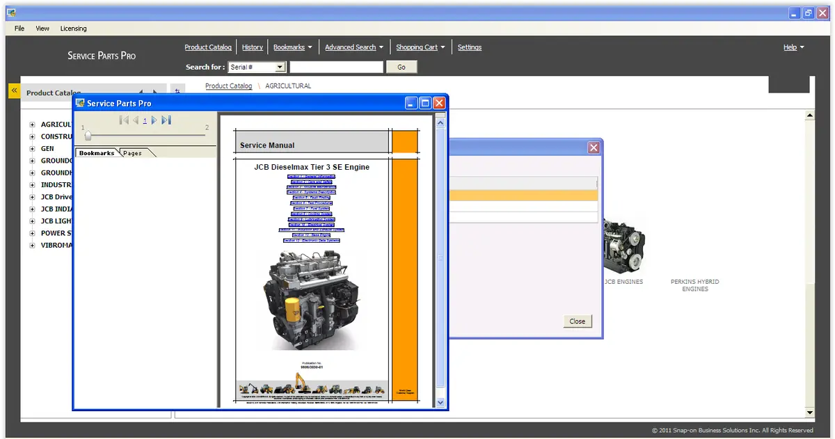The width and height of the screenshot is (835, 439).
Task: Open the View menu
Action: [42, 29]
